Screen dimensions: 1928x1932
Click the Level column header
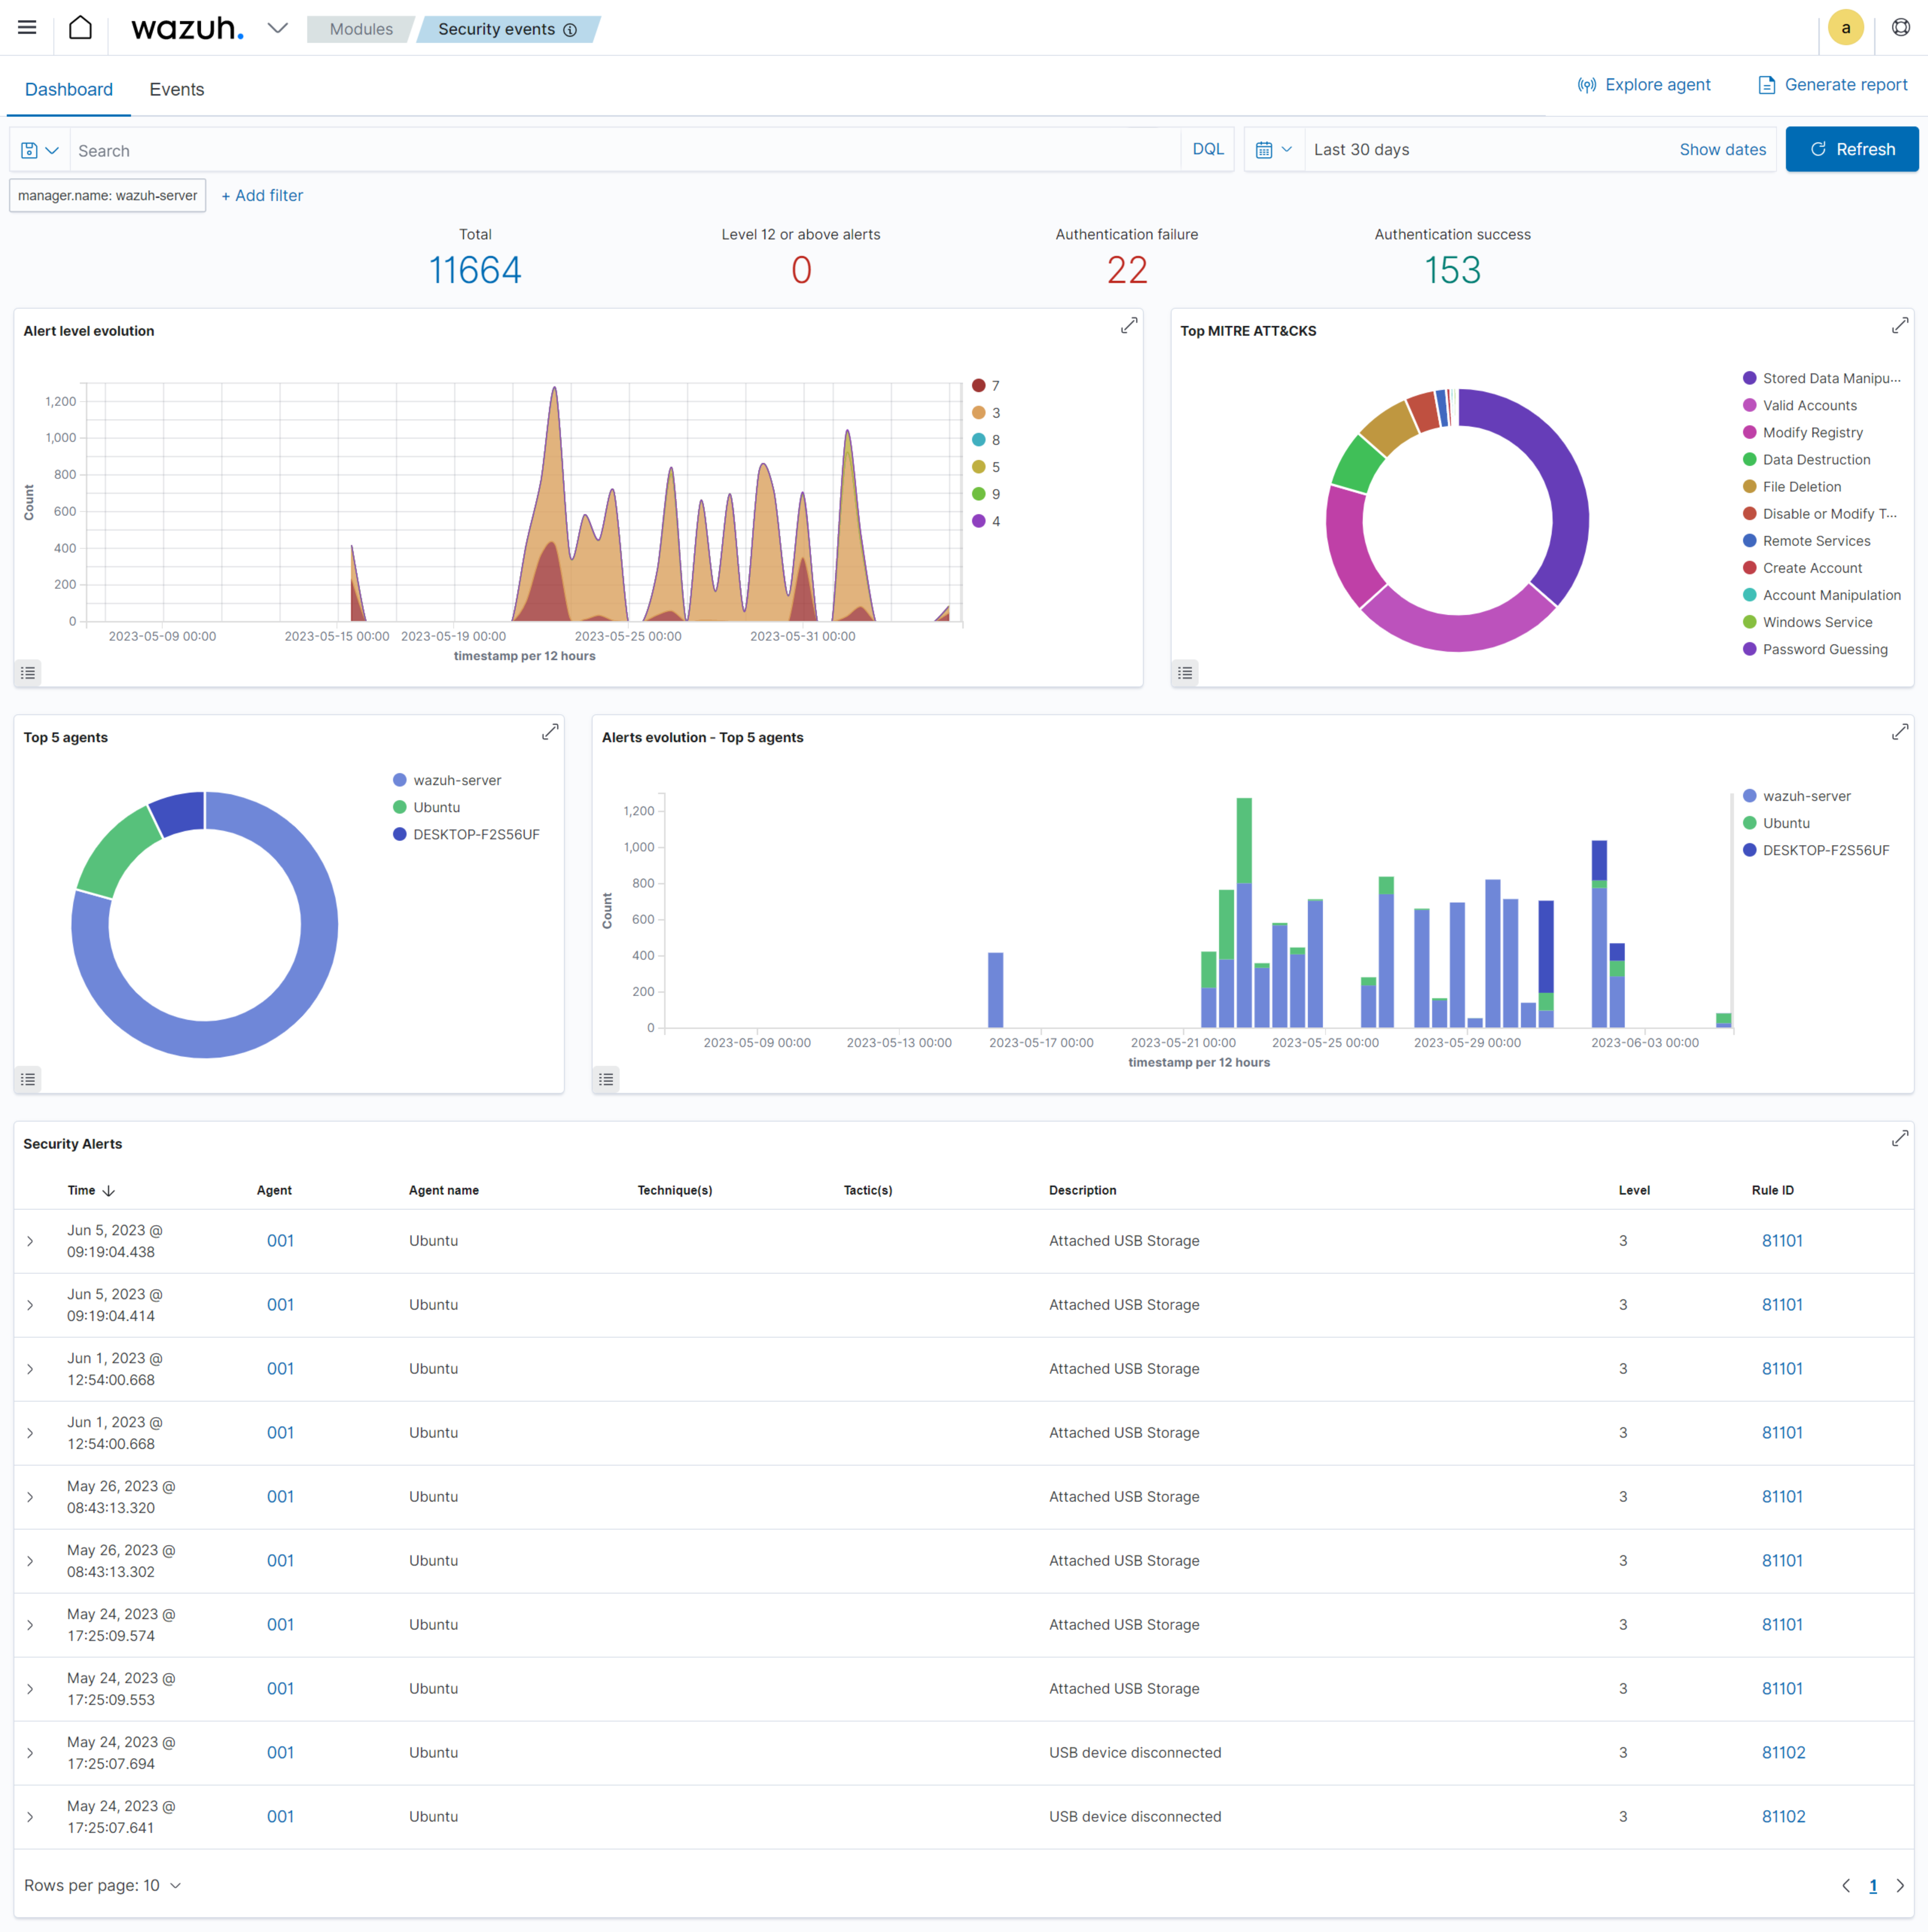tap(1634, 1190)
